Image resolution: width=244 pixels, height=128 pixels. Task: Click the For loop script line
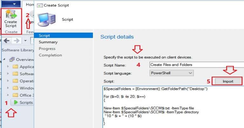pyautogui.click(x=124, y=97)
